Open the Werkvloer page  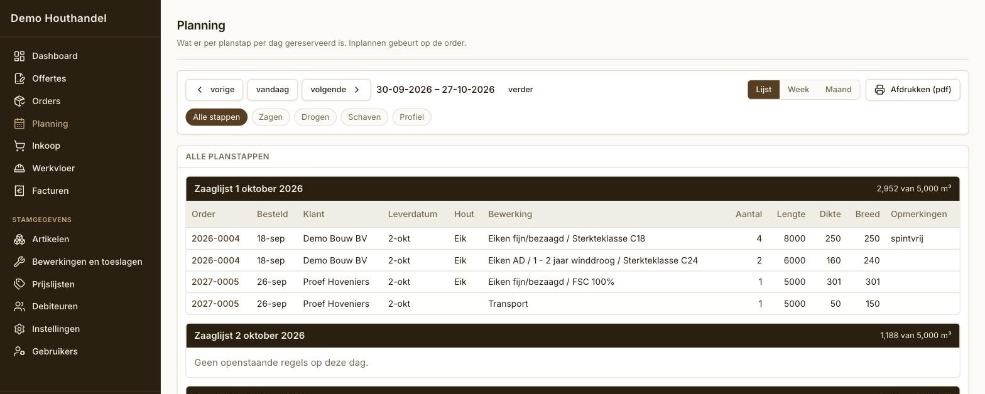(x=53, y=168)
